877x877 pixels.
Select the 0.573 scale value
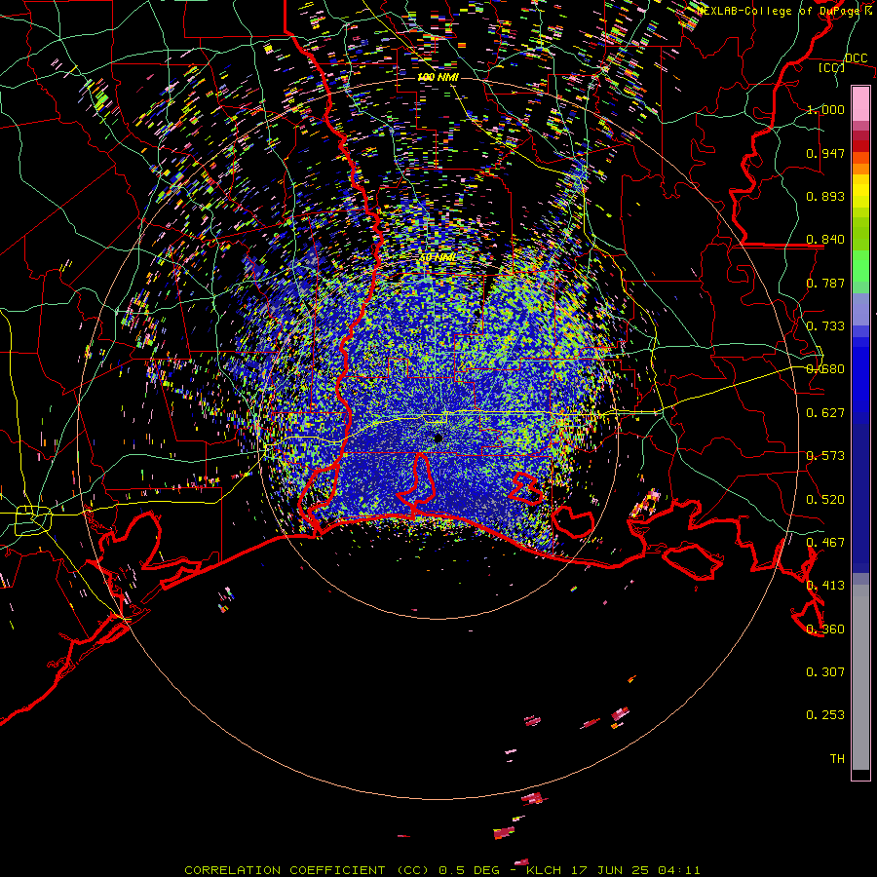(825, 456)
